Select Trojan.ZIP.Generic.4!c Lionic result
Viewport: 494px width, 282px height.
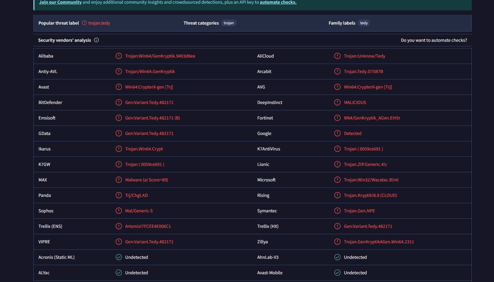365,164
